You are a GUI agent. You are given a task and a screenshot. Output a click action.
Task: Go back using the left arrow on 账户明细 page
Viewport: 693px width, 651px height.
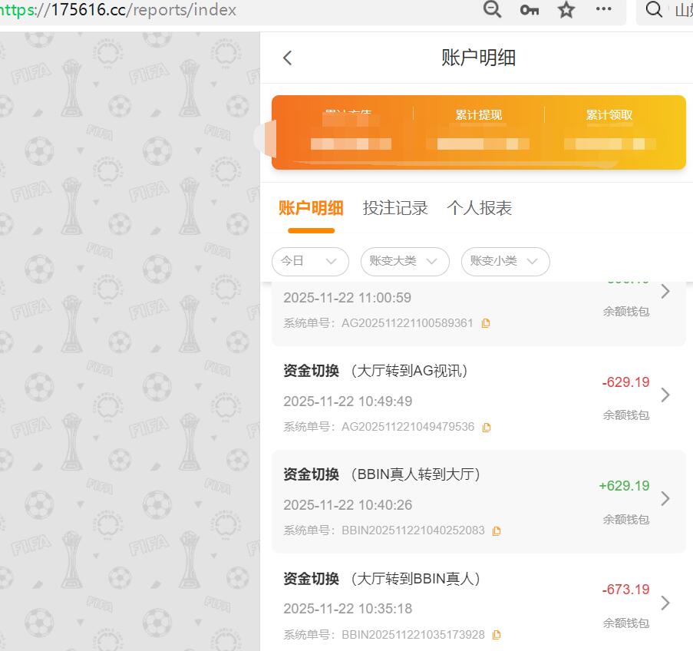(288, 58)
